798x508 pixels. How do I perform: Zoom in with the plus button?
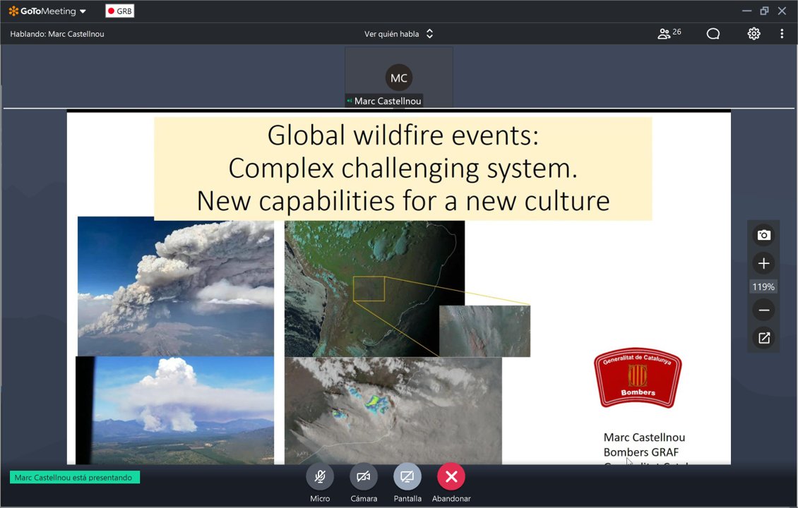pyautogui.click(x=763, y=263)
